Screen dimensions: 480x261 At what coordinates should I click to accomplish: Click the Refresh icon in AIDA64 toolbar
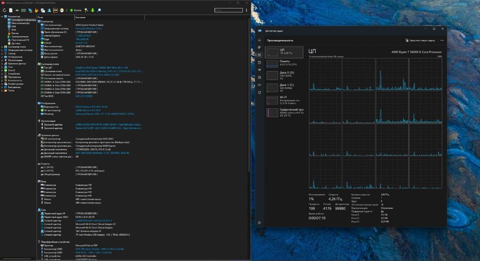[4, 11]
